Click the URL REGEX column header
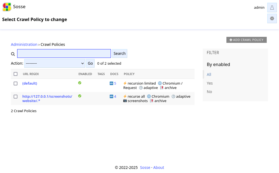Viewport: 279px width, 173px height. pyautogui.click(x=31, y=74)
